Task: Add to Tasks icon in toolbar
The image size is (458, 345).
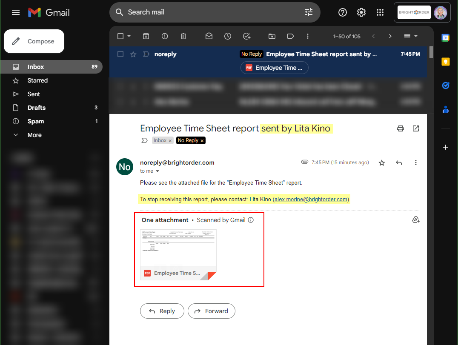Action: tap(246, 36)
